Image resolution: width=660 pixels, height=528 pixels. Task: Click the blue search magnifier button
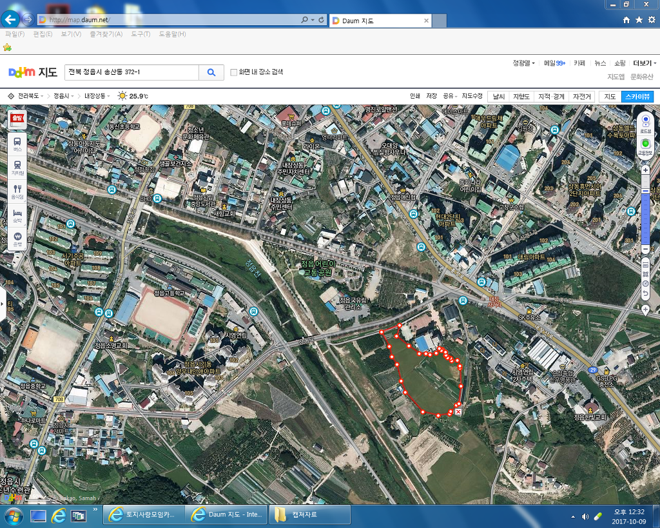pos(211,72)
